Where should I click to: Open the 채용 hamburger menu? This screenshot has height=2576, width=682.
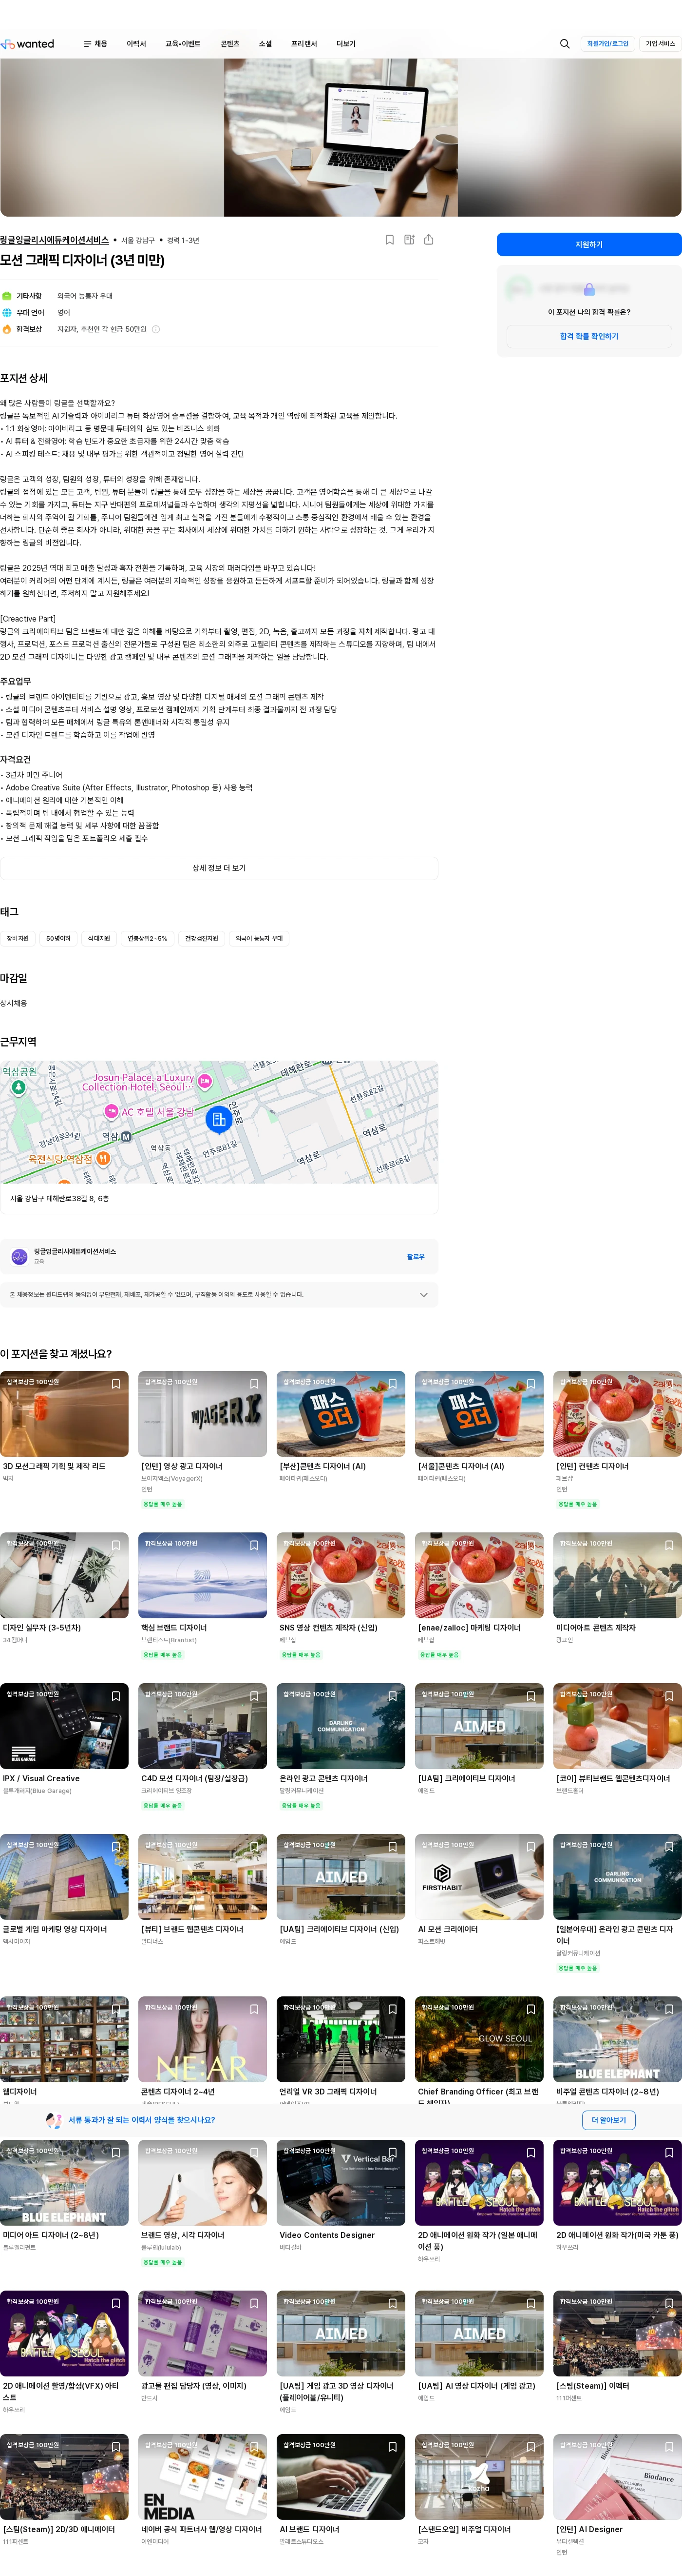click(x=95, y=44)
